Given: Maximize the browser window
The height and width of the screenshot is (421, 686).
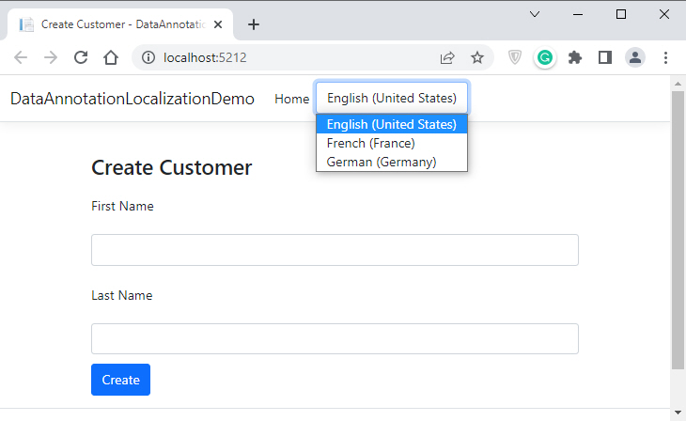Looking at the screenshot, I should (x=621, y=14).
